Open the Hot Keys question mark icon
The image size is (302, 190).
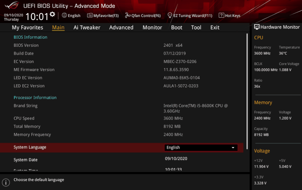[221, 15]
